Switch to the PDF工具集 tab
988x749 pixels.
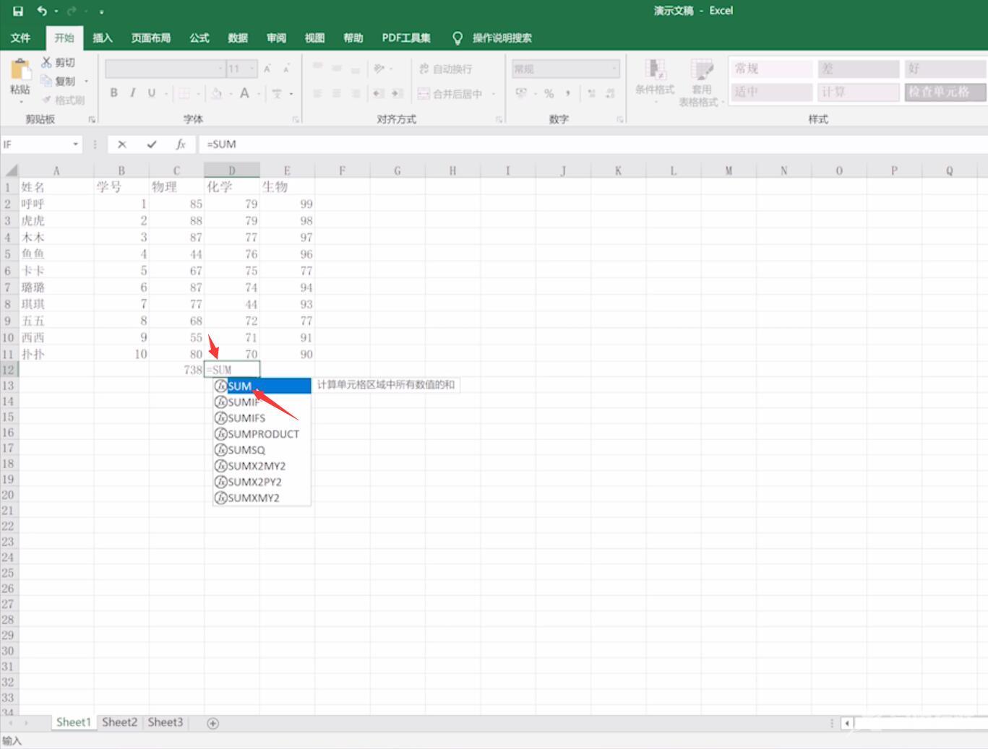click(x=406, y=38)
